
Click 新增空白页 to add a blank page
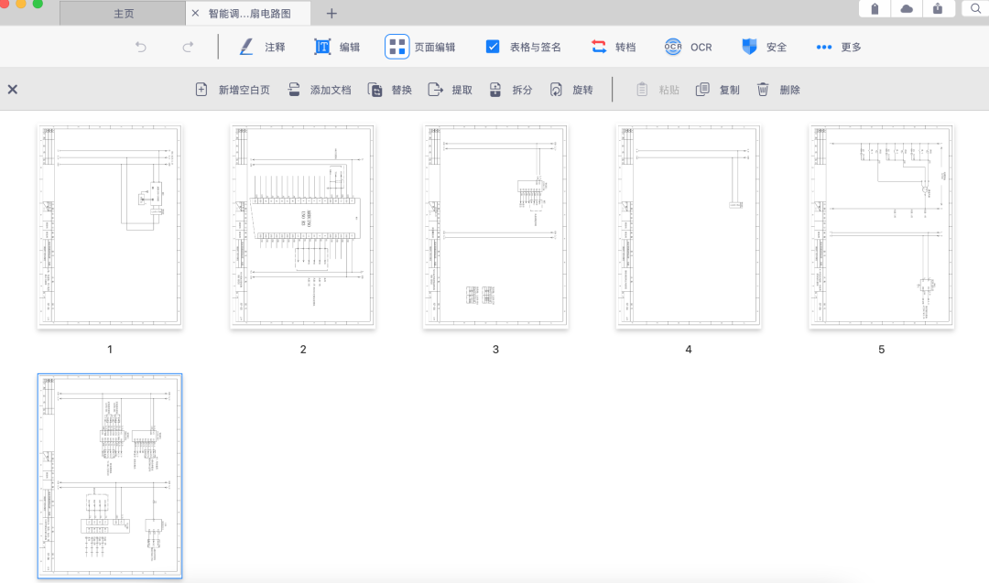232,90
